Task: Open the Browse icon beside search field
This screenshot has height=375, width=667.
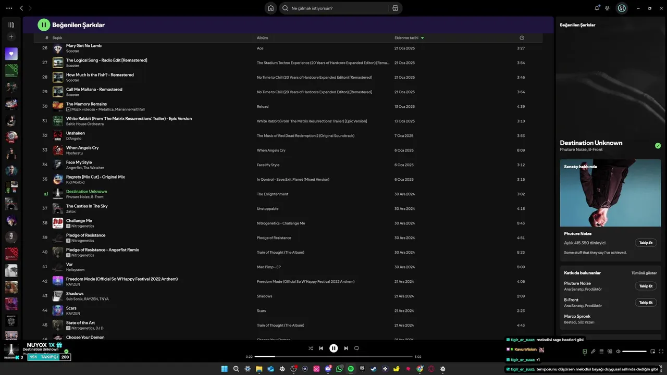Action: (x=396, y=8)
